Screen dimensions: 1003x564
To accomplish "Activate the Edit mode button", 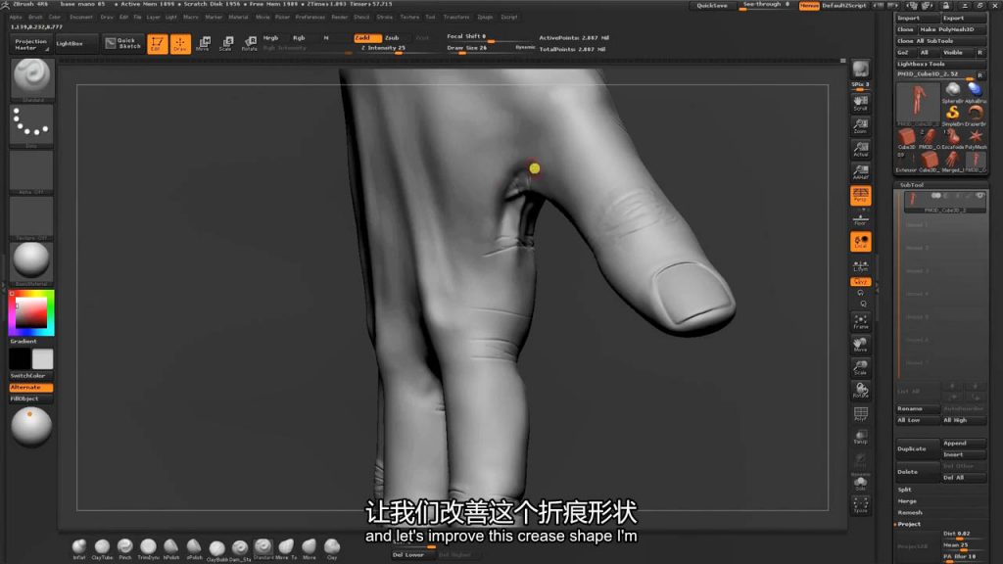I will pos(158,43).
